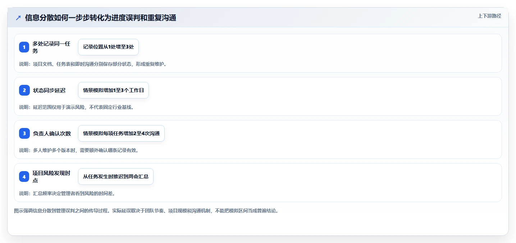Click the footer text starting 图示强调信息分散
The image size is (516, 243).
click(146, 211)
